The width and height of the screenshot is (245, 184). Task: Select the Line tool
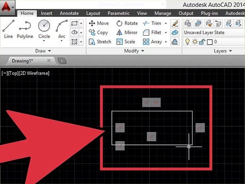coord(8,29)
